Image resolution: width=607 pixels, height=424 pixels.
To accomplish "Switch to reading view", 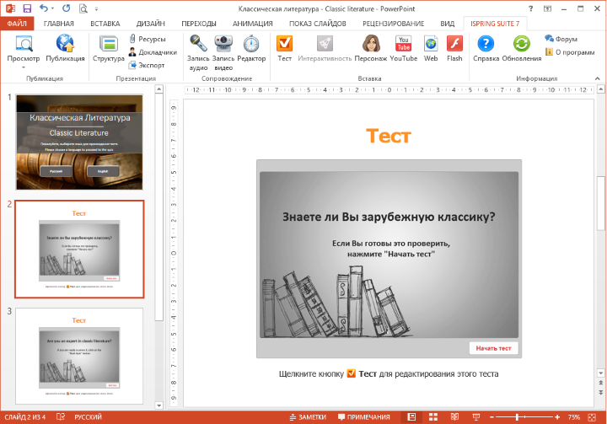I will 454,417.
